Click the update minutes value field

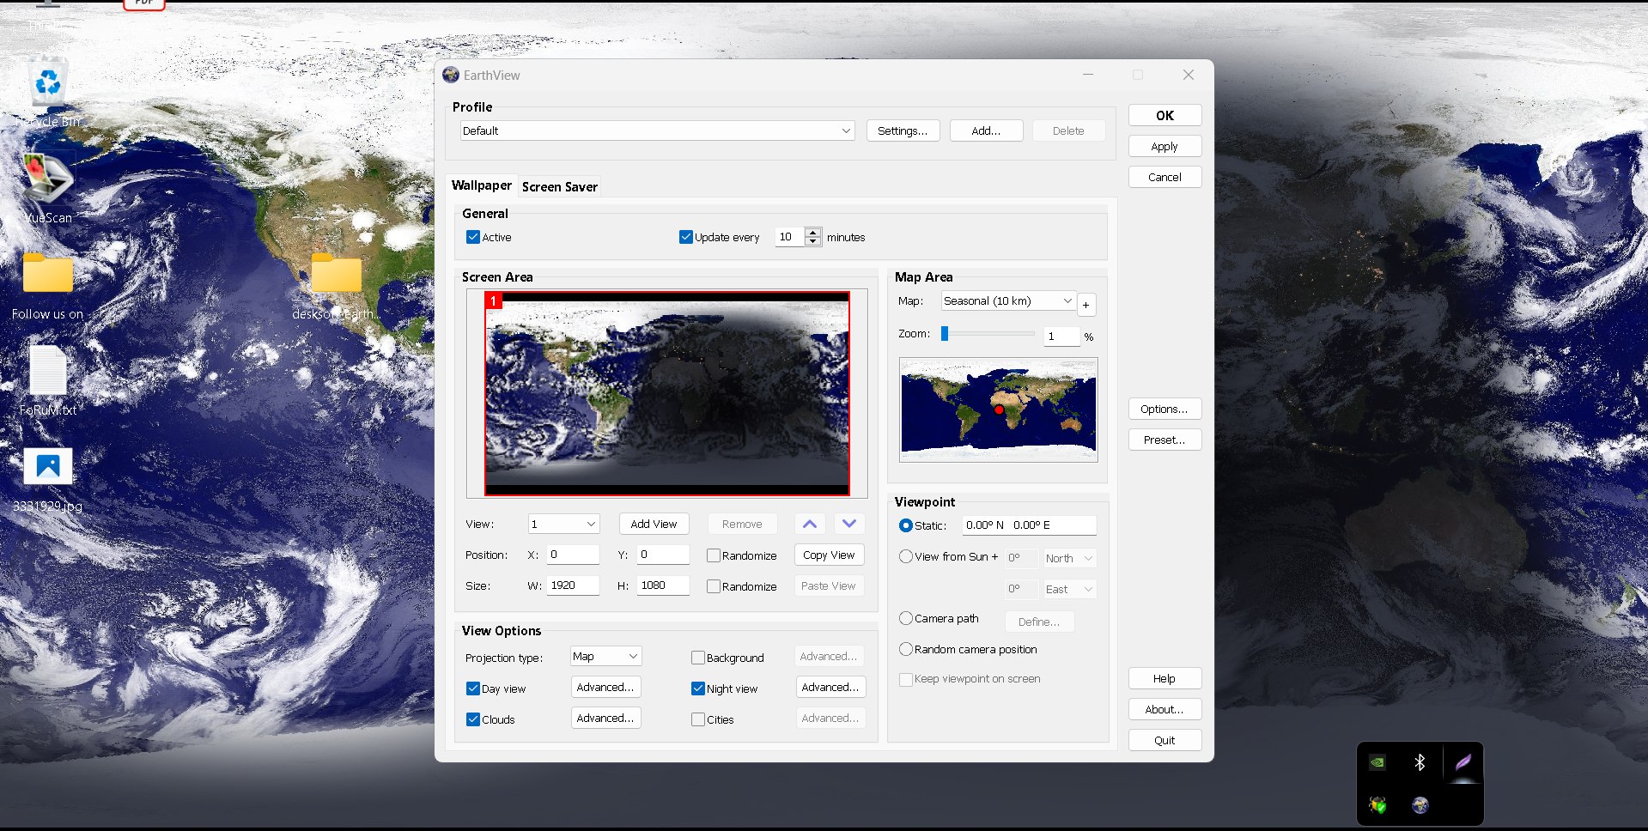[x=790, y=237]
